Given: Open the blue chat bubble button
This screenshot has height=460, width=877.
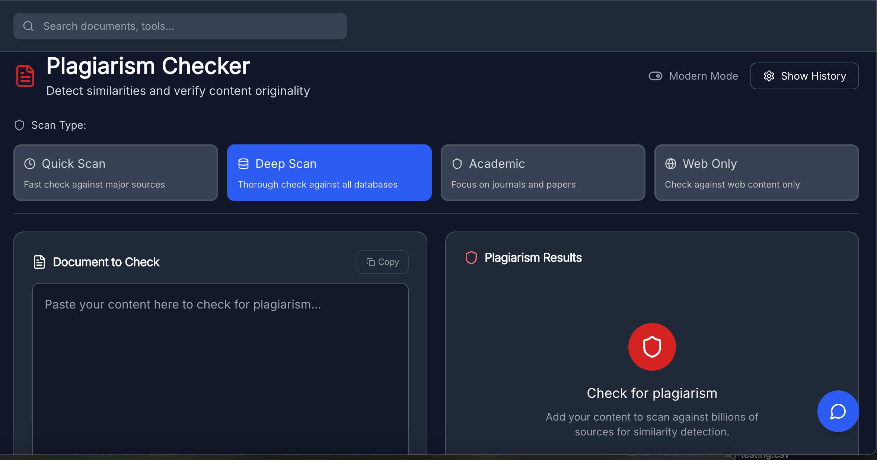Looking at the screenshot, I should (838, 411).
